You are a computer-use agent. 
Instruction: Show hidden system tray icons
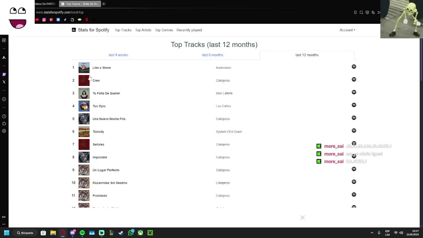372,233
